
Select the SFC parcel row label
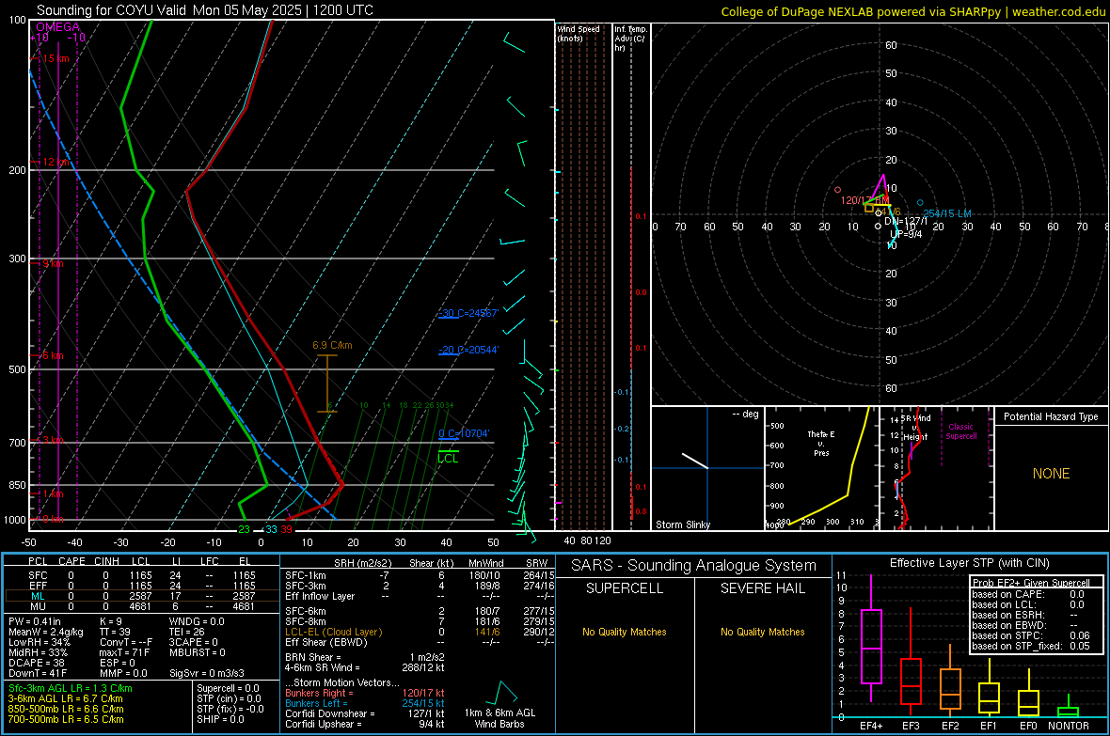point(38,575)
